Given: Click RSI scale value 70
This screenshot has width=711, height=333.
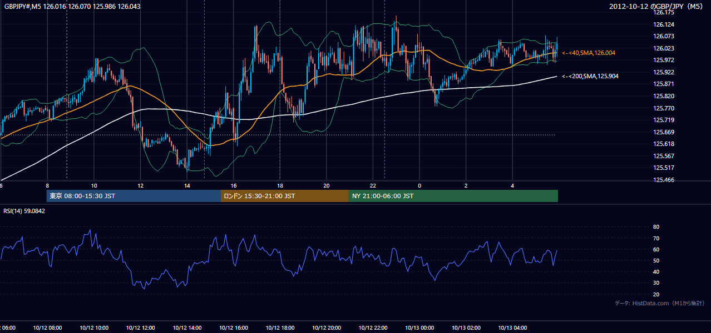Looking at the screenshot, I should (656, 238).
